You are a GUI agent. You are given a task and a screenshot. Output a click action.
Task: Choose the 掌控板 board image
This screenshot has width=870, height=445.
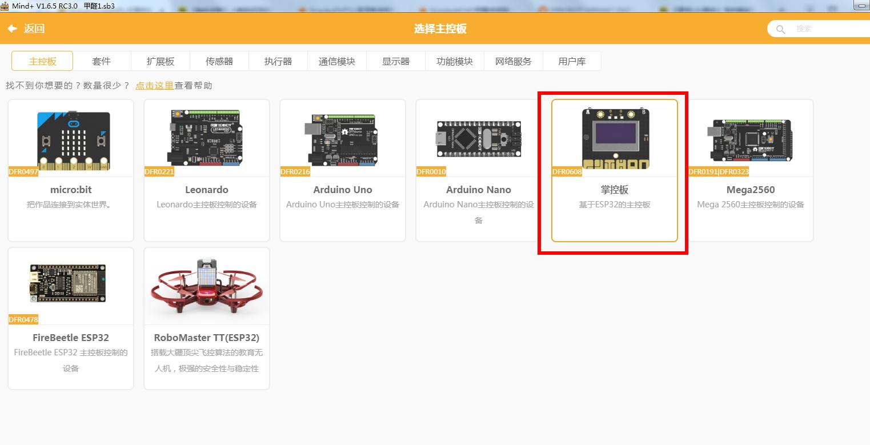coord(615,138)
